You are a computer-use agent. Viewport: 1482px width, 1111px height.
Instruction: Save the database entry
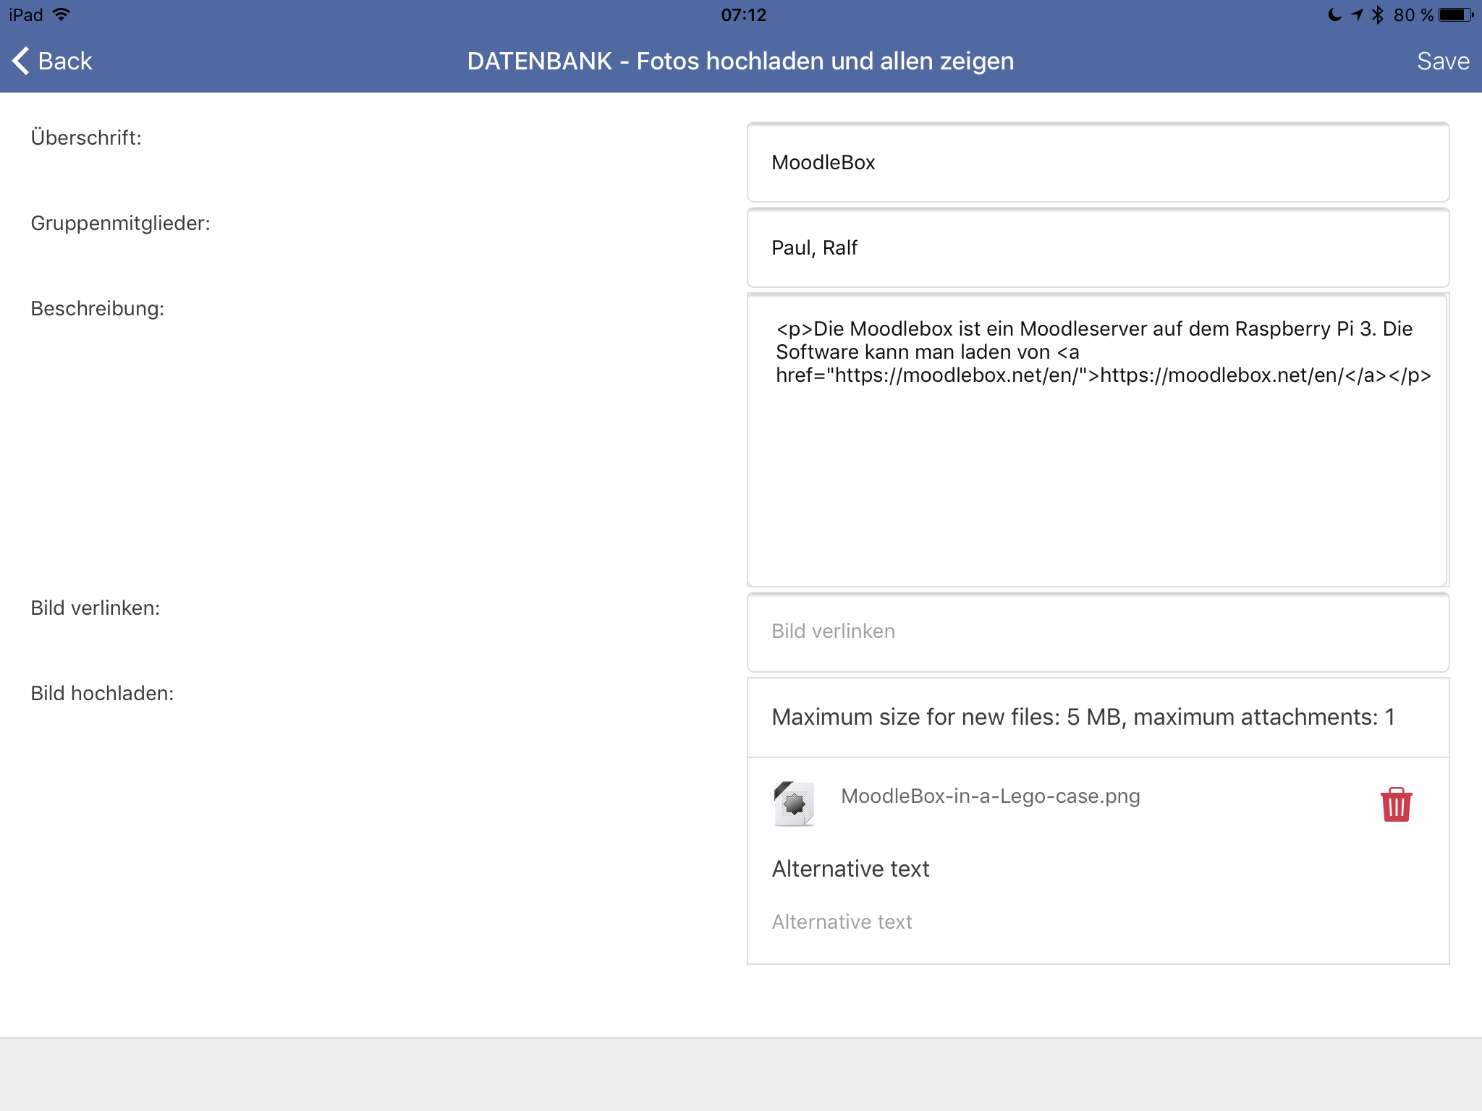point(1443,61)
